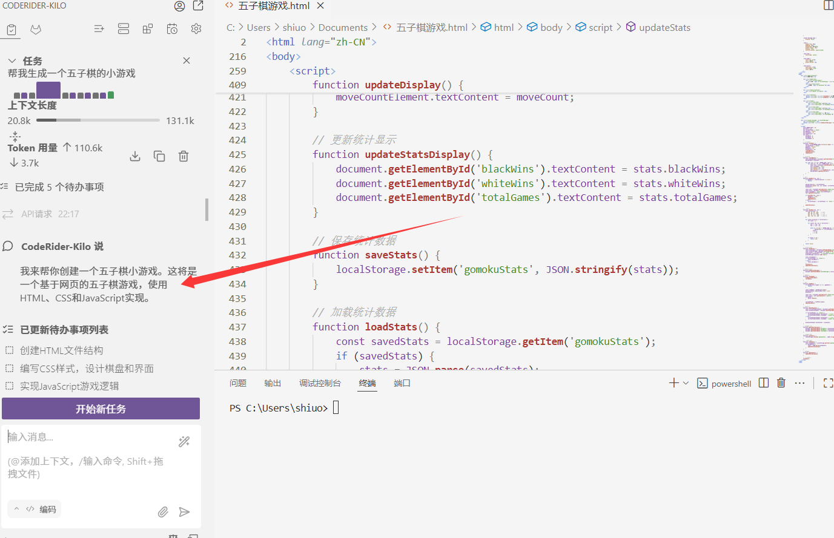Click the updateStatsDisplay function name
The height and width of the screenshot is (538, 834).
coord(417,155)
